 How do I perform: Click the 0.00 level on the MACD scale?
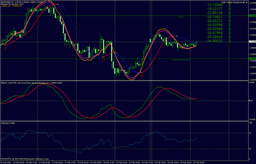pos(251,101)
